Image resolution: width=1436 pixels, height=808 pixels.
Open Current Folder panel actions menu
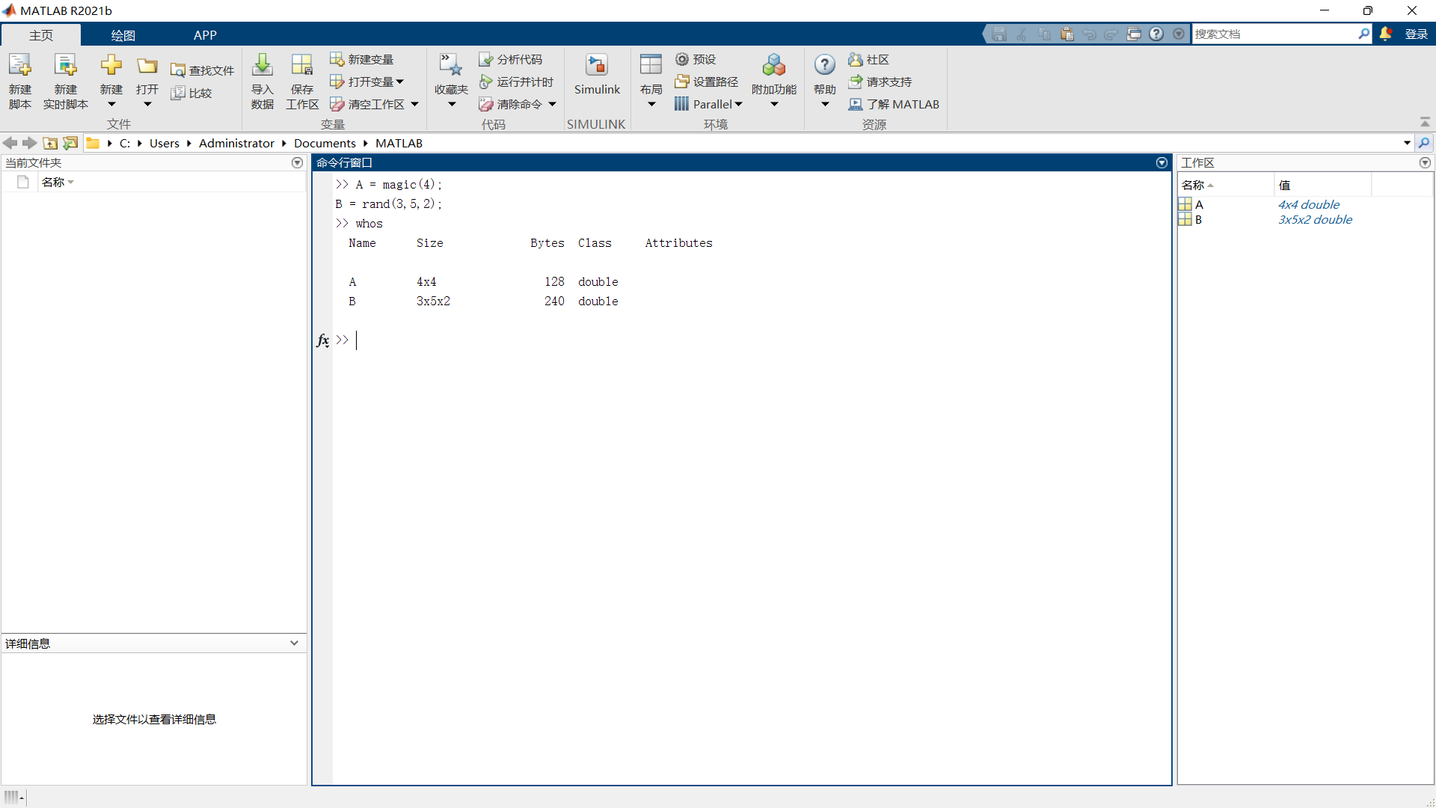coord(297,162)
